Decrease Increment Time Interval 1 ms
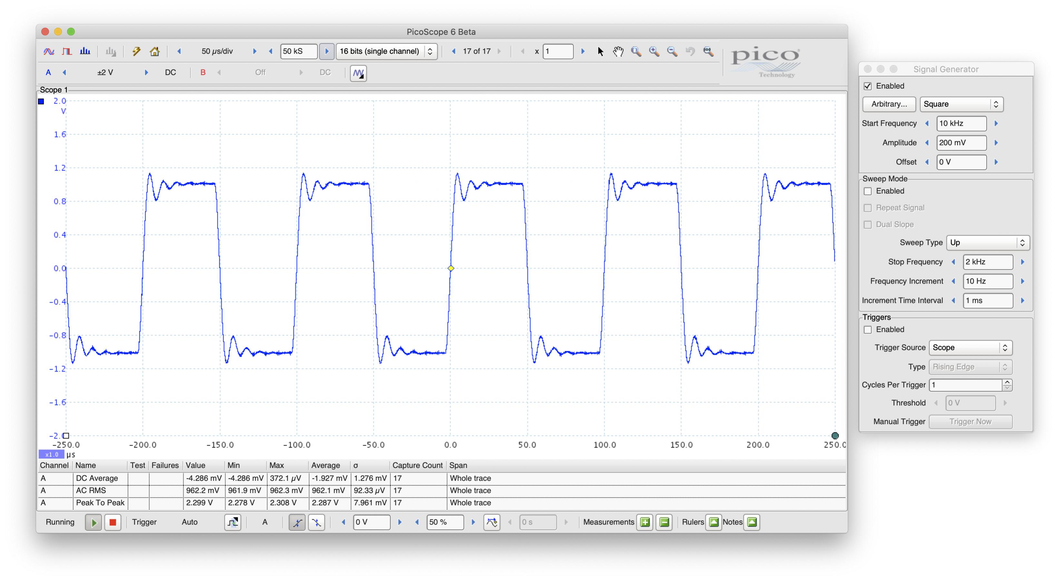Screen dimensions: 1056x581 (x=953, y=301)
